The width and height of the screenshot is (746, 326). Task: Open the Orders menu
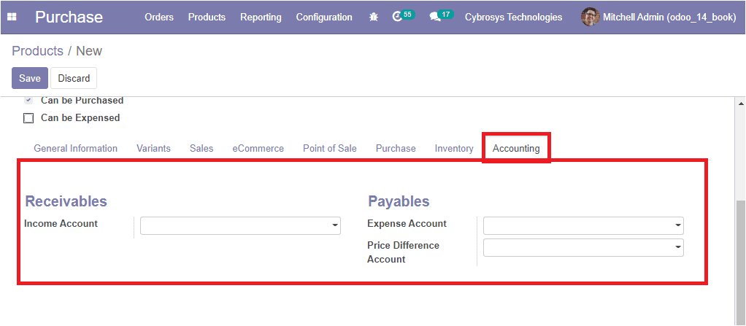159,17
